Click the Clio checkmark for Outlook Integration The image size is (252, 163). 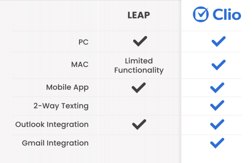(217, 125)
